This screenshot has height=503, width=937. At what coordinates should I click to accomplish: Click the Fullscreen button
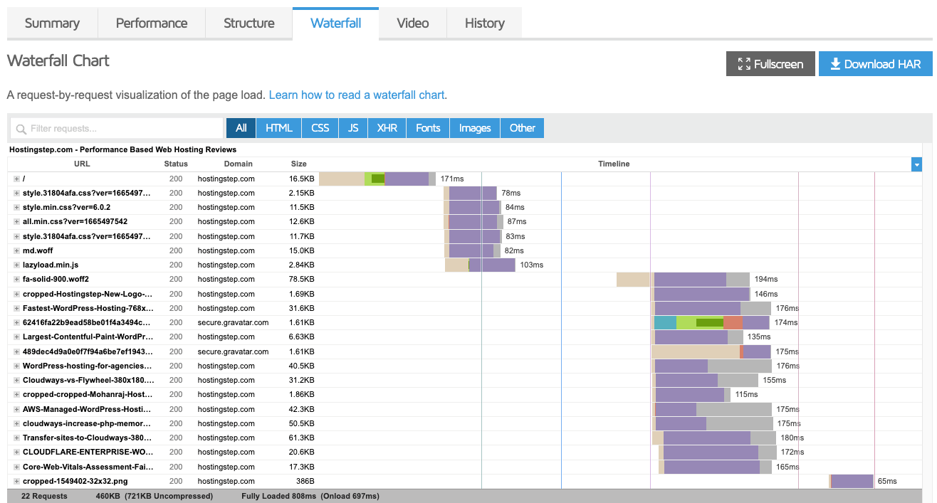pyautogui.click(x=770, y=63)
